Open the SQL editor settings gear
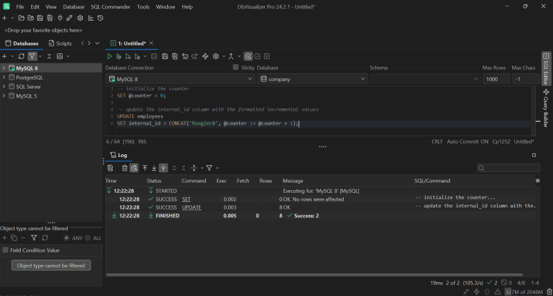The image size is (553, 296). 216,56
